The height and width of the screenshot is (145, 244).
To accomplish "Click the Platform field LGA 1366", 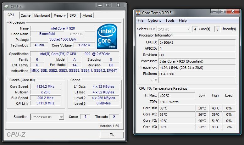I will [x=197, y=74].
